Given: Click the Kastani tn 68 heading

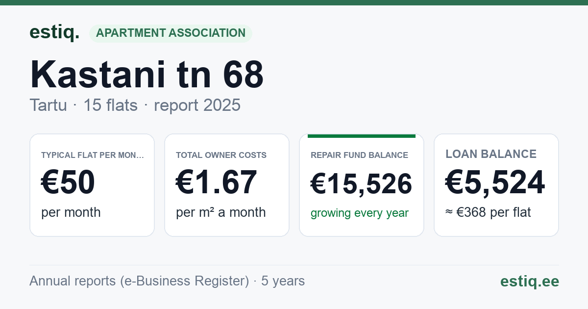Looking at the screenshot, I should (147, 74).
